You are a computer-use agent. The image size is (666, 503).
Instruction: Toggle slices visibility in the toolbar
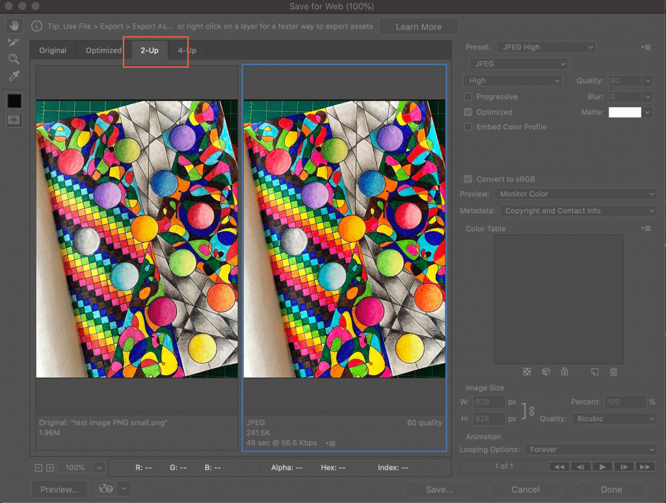[14, 120]
